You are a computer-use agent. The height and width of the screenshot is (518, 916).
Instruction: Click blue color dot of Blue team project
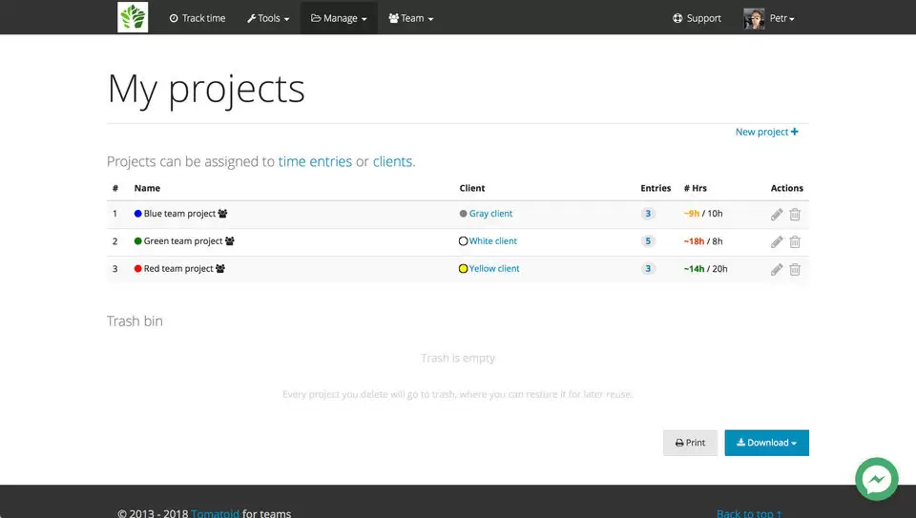(137, 214)
